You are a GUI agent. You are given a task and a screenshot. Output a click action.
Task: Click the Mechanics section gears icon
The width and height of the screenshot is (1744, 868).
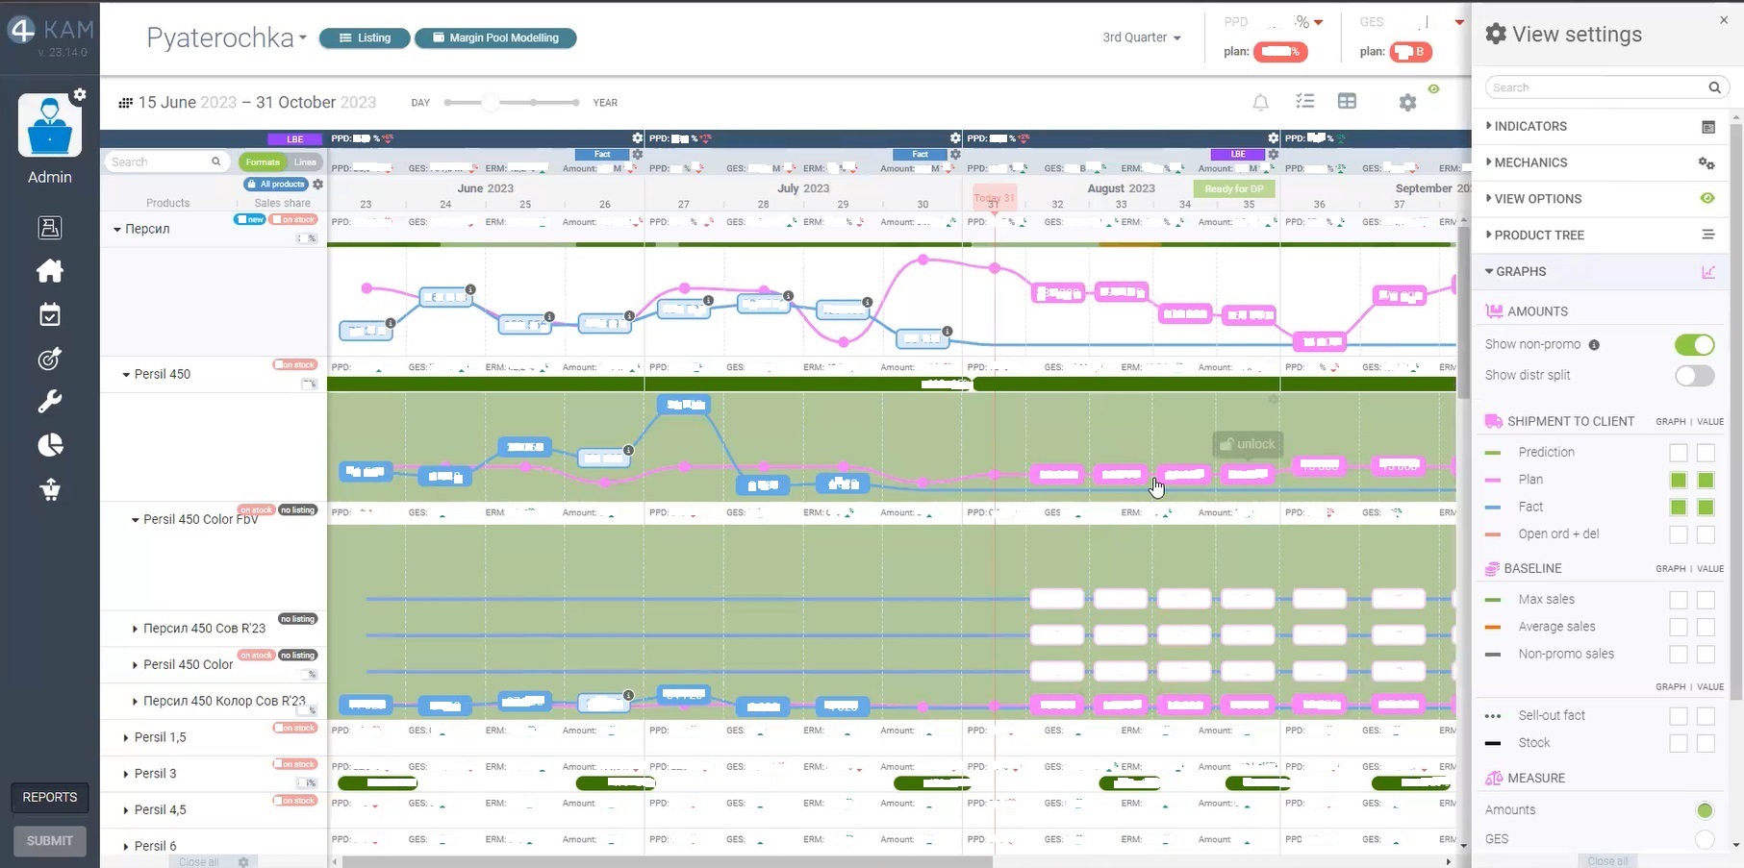1707,163
